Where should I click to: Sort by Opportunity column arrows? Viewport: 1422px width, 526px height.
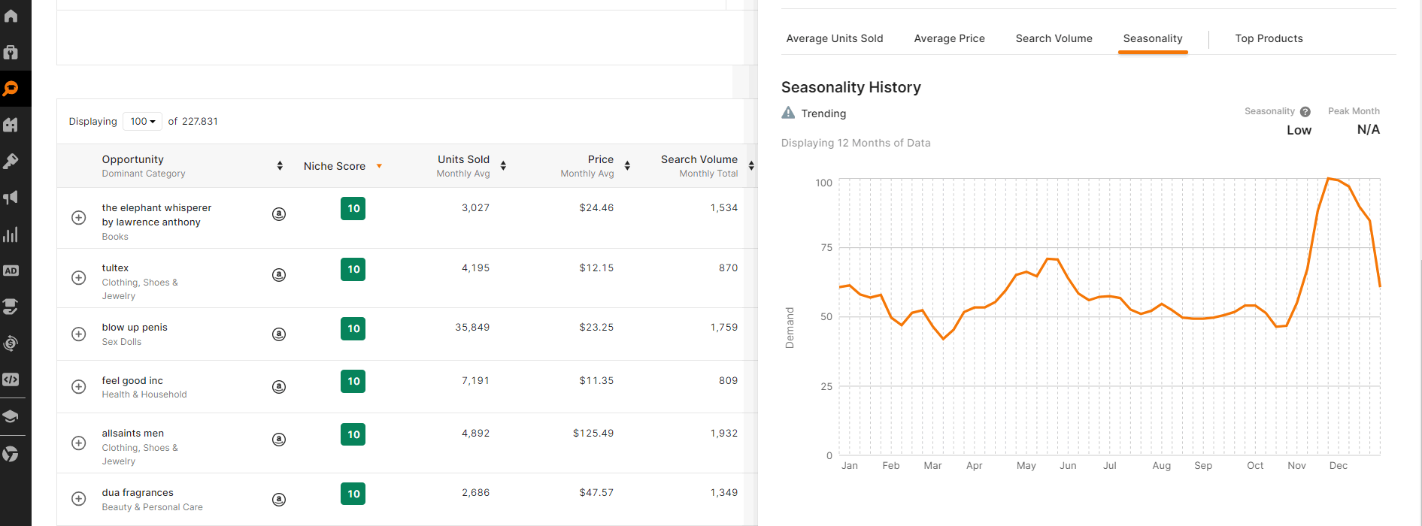coord(280,165)
